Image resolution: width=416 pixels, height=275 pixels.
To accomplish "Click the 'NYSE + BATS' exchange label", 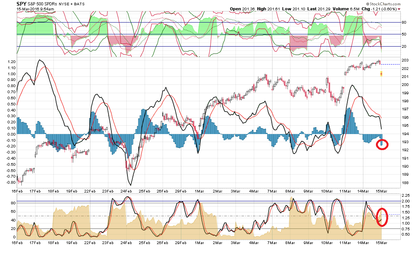I will pos(71,4).
